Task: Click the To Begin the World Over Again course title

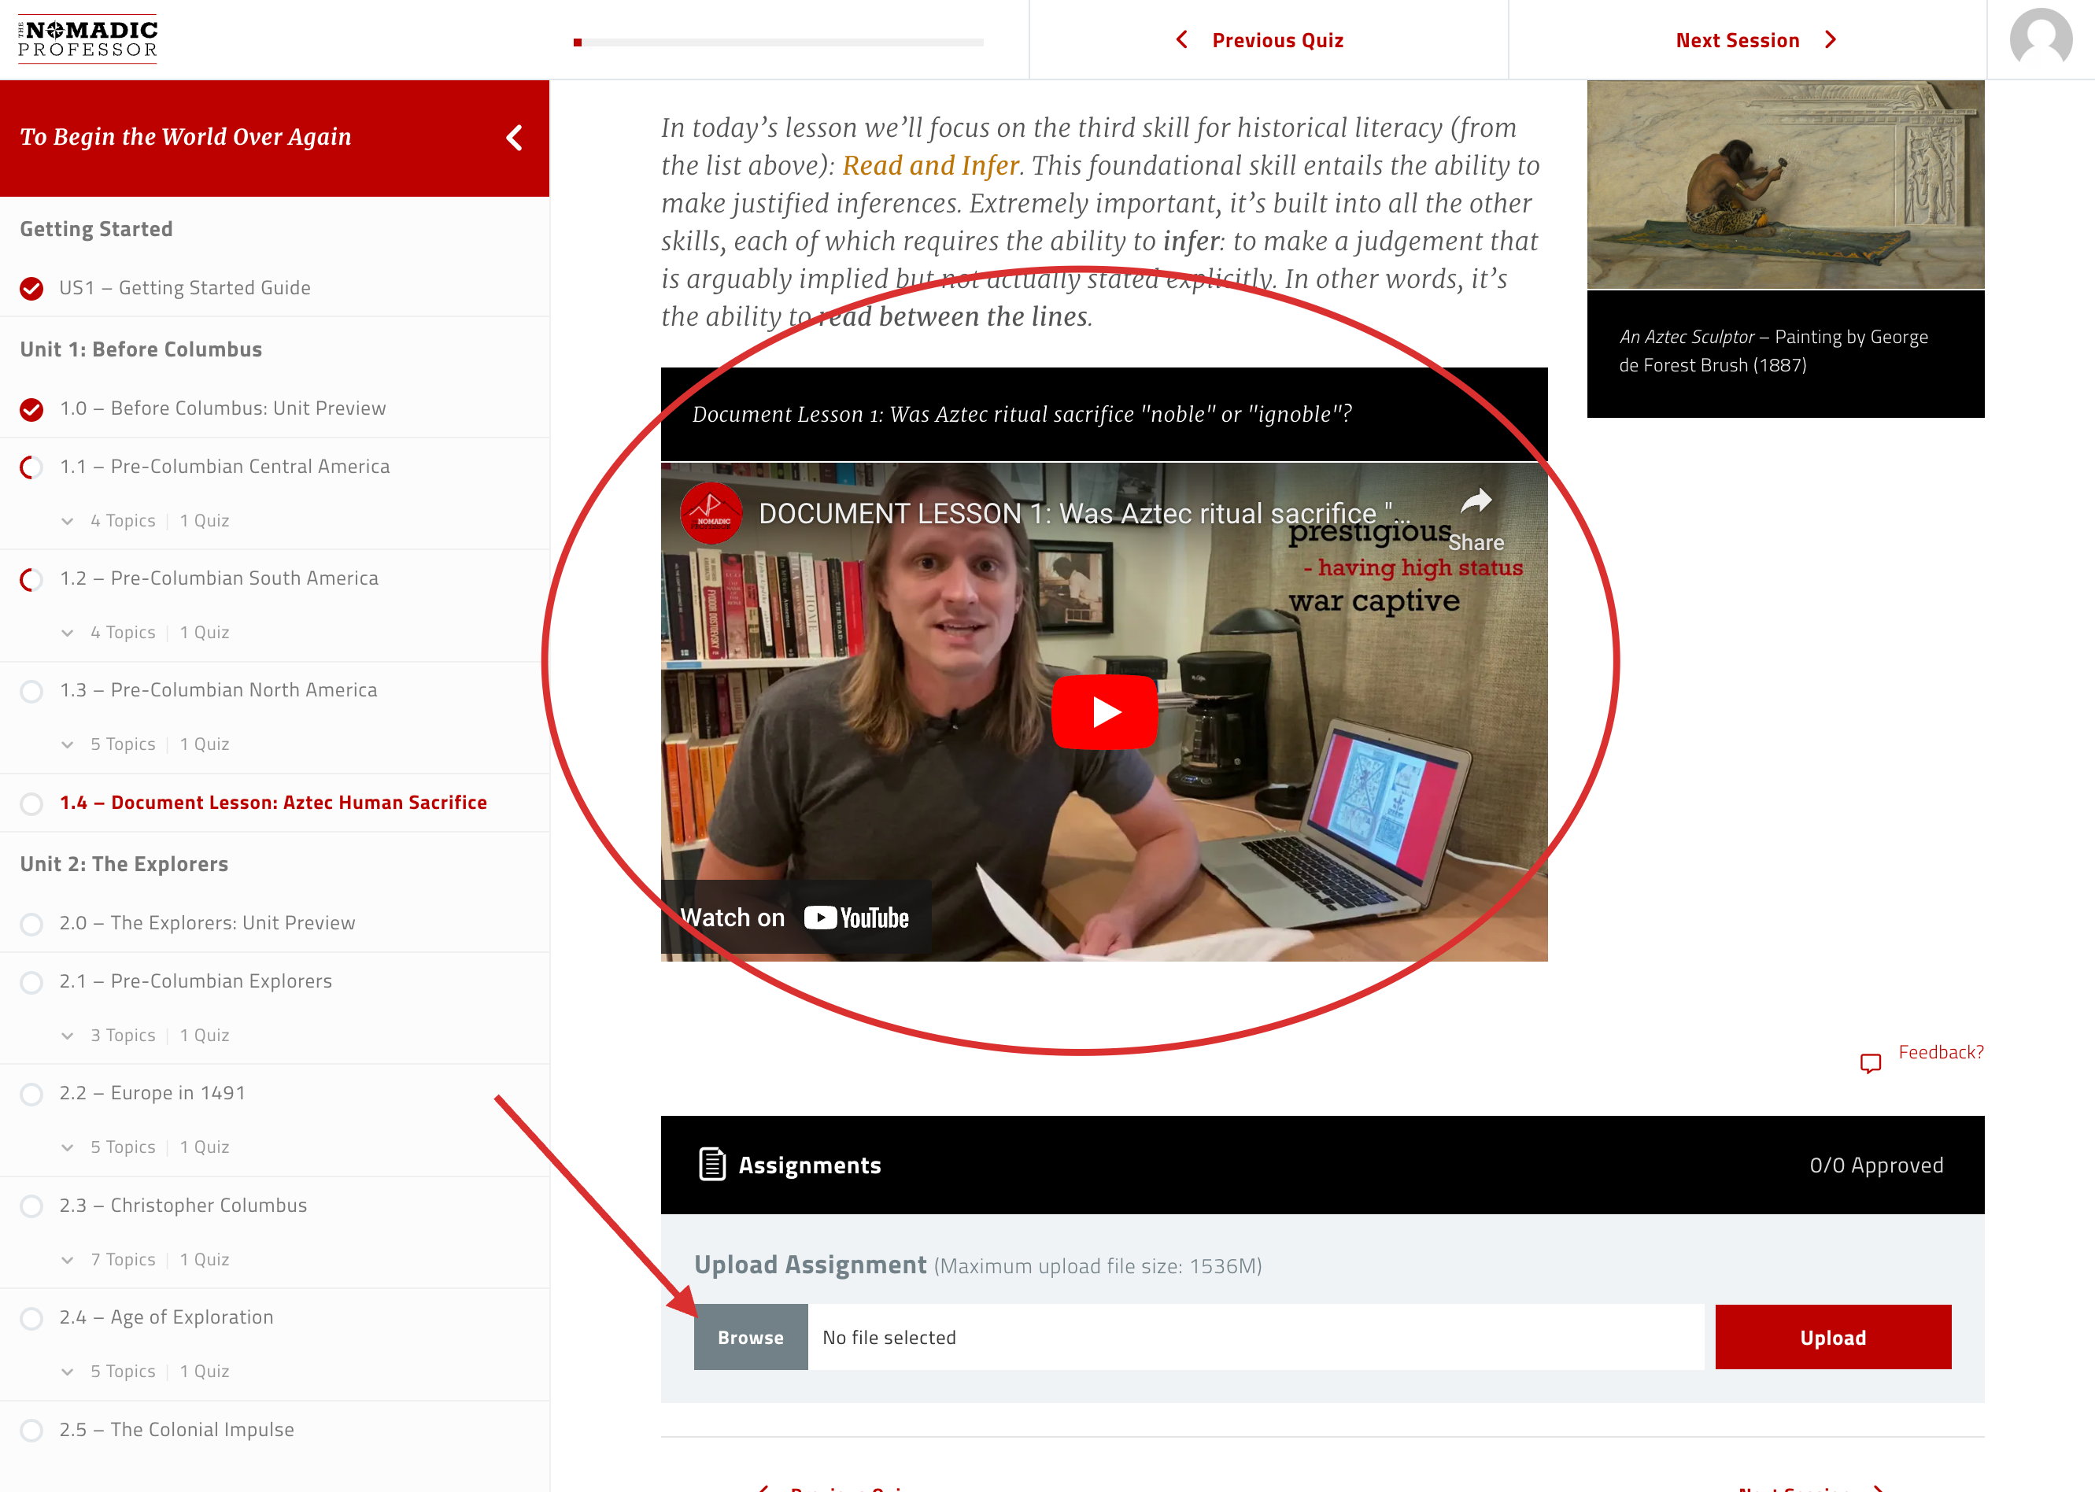Action: [186, 137]
